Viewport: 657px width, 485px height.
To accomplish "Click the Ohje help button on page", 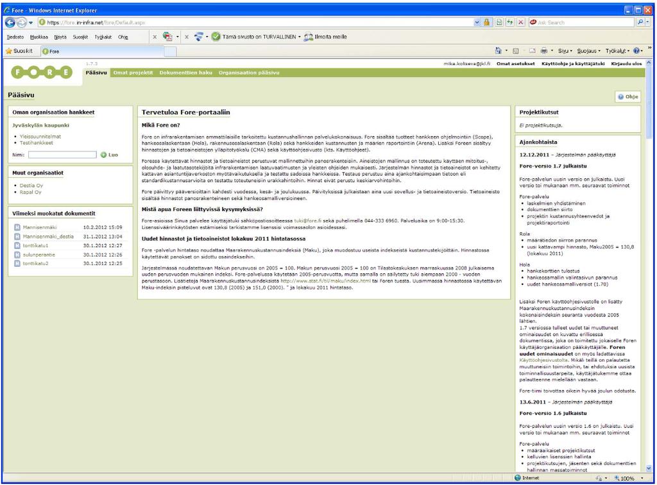I will click(627, 97).
